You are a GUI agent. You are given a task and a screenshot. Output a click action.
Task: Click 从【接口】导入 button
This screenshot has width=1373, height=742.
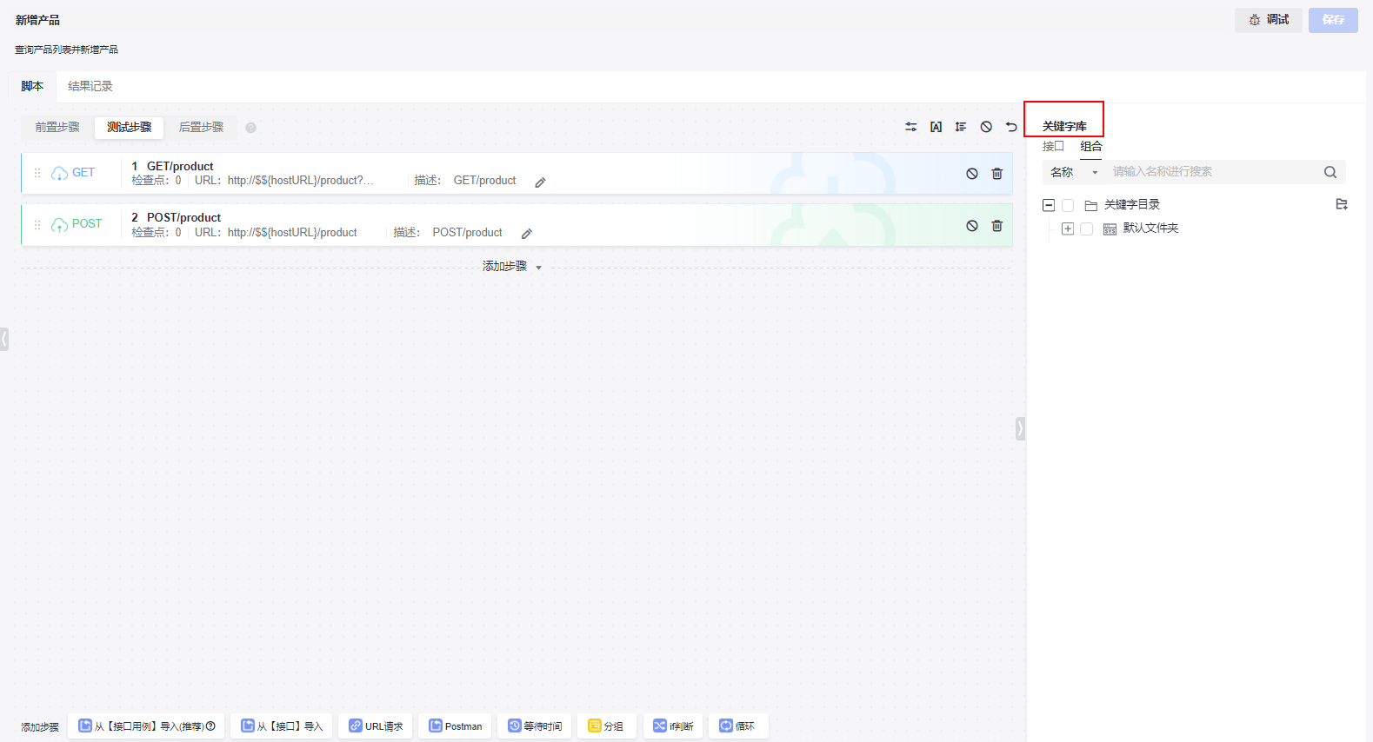coord(281,726)
